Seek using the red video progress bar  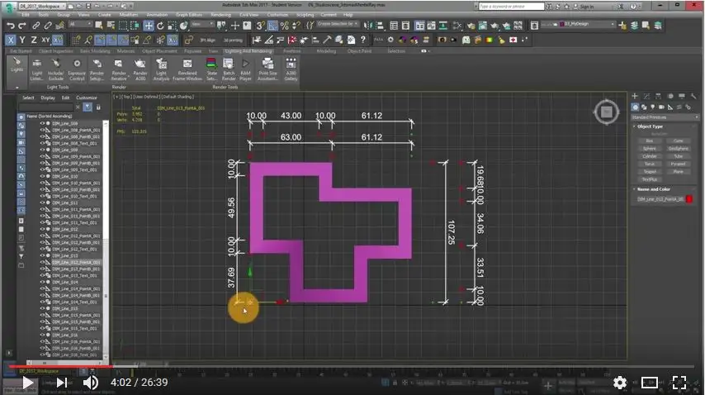[x=59, y=366]
